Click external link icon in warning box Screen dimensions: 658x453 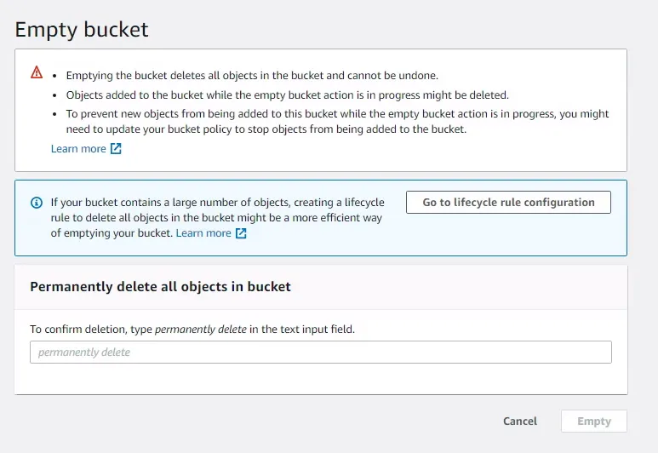(x=116, y=149)
